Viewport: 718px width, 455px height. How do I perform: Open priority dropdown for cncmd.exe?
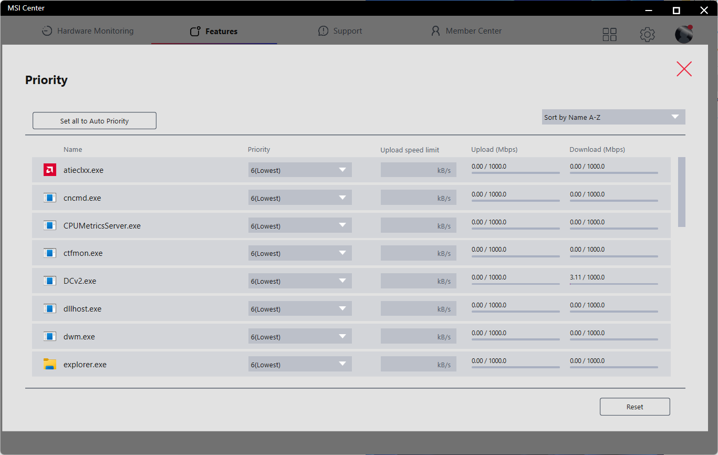[x=300, y=198]
